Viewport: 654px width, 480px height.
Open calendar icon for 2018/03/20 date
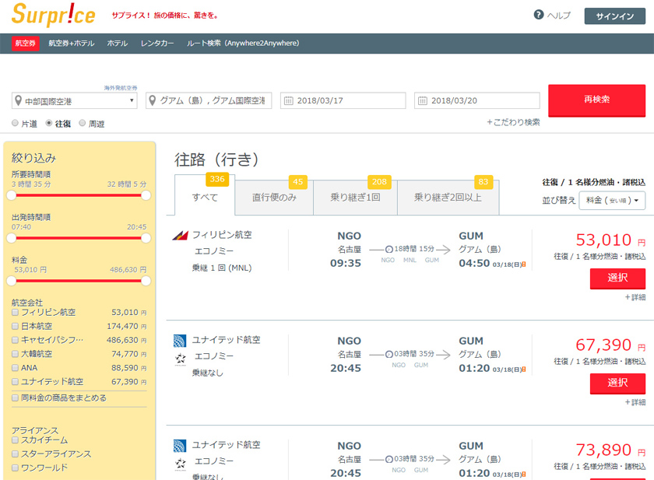click(x=423, y=100)
